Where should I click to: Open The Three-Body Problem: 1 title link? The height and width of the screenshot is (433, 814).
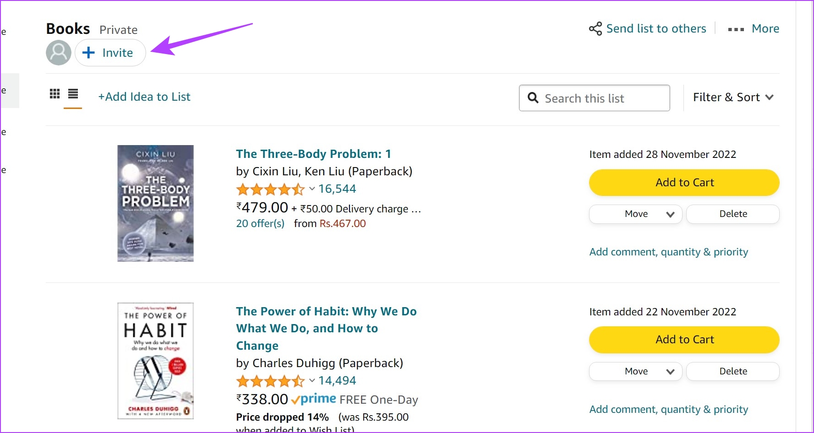click(313, 154)
